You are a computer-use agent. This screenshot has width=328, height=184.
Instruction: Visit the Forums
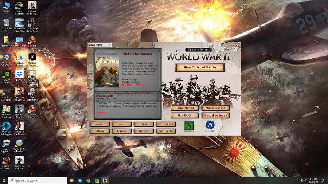coord(122,131)
